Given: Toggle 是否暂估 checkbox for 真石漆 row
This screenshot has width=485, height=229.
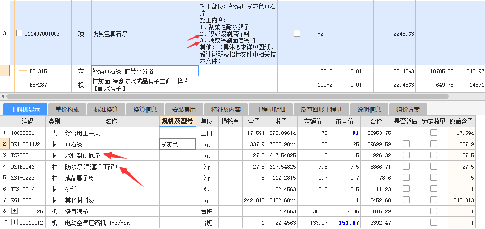Looking at the screenshot, I should (406, 144).
